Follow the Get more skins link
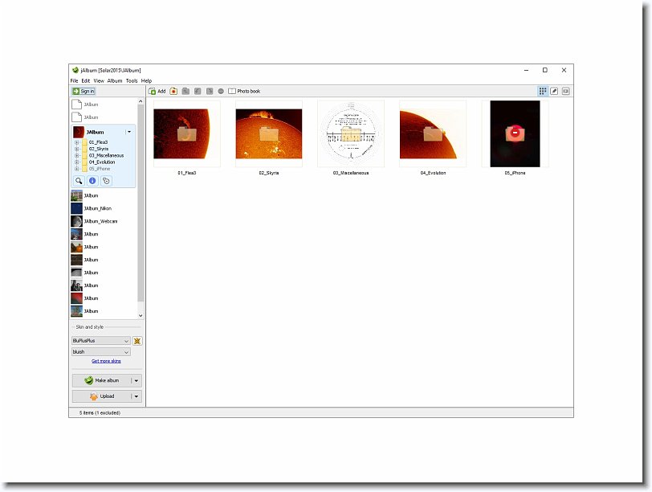652x492 pixels. (106, 361)
